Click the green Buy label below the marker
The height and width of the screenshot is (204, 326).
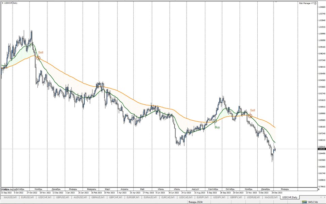(x=217, y=127)
